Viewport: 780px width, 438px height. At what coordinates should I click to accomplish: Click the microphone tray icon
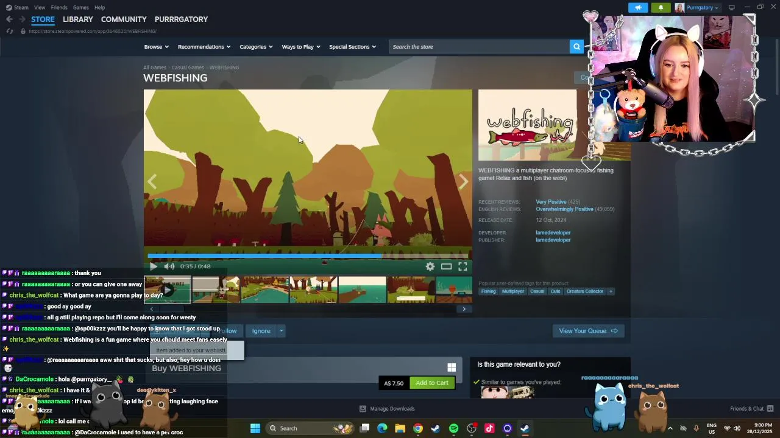696,428
